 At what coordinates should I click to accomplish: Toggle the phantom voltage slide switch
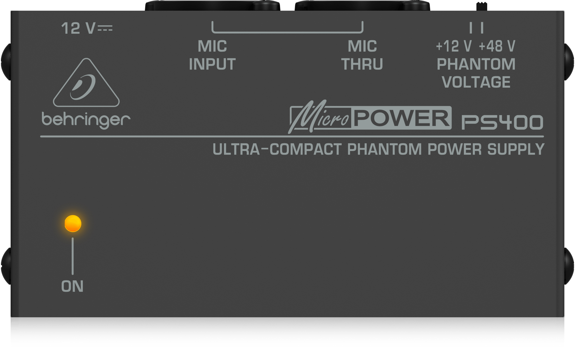pyautogui.click(x=482, y=6)
